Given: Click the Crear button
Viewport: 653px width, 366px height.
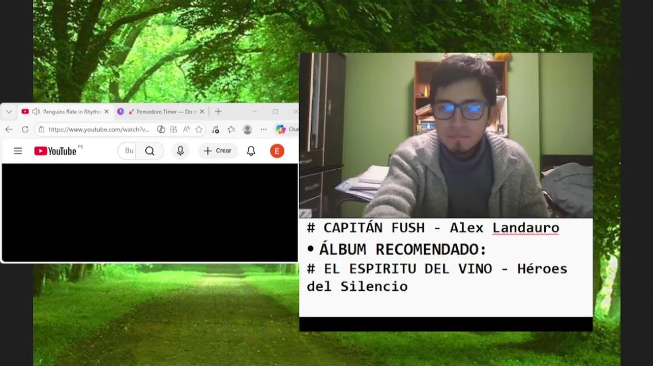Looking at the screenshot, I should (x=218, y=151).
